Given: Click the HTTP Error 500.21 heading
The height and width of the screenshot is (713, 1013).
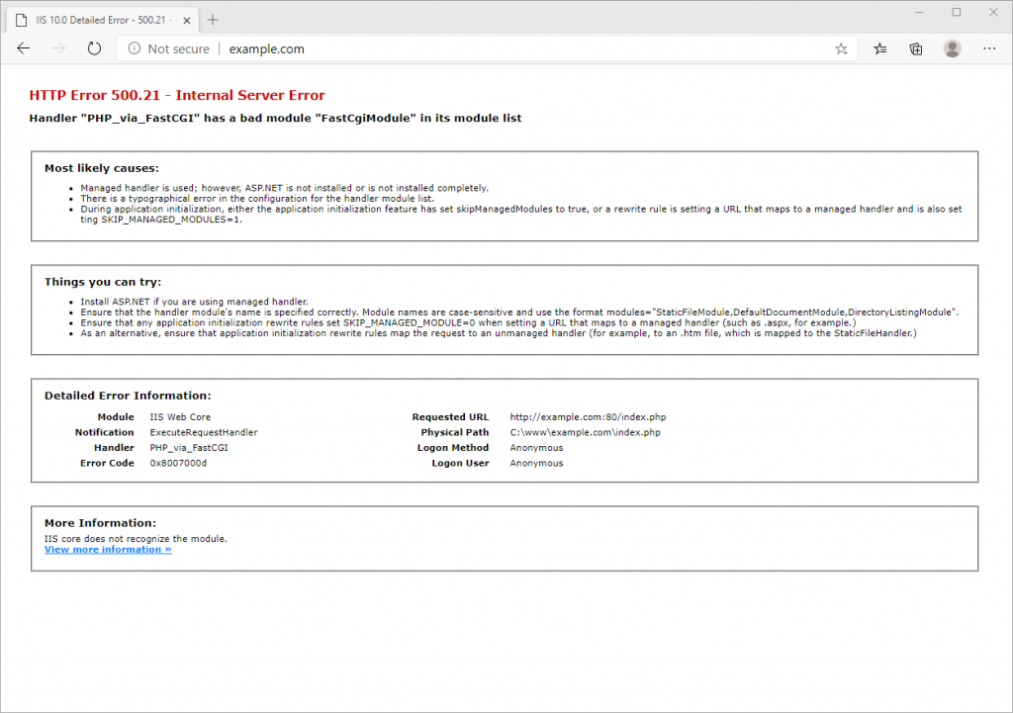Looking at the screenshot, I should (x=177, y=96).
